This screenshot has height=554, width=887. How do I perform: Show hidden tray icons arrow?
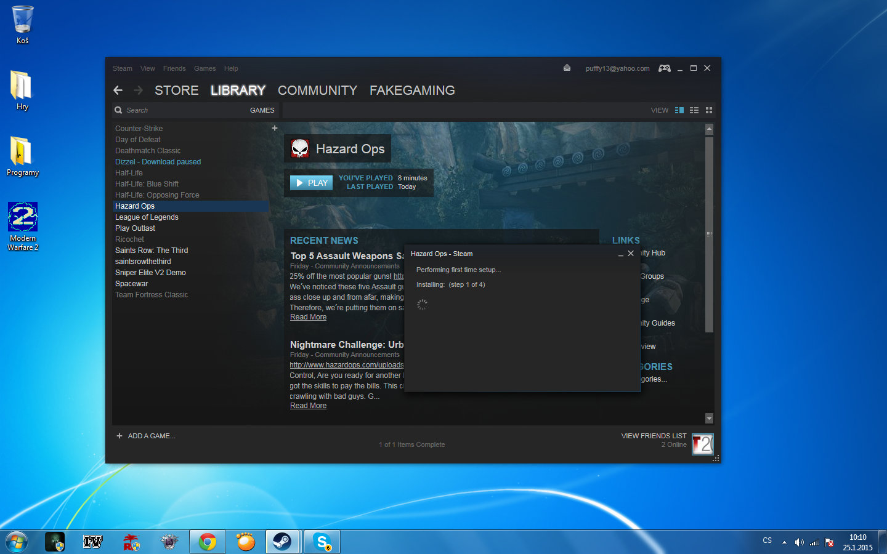784,542
